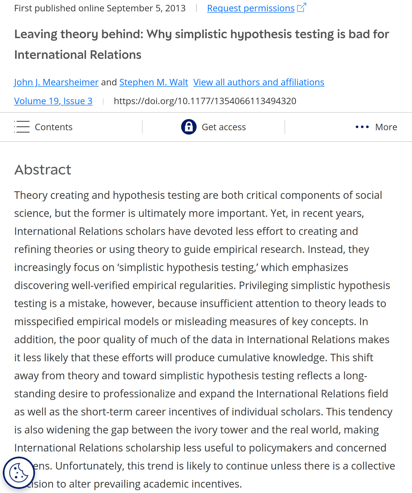Click the blue lock icon
The height and width of the screenshot is (493, 412).
click(x=189, y=127)
